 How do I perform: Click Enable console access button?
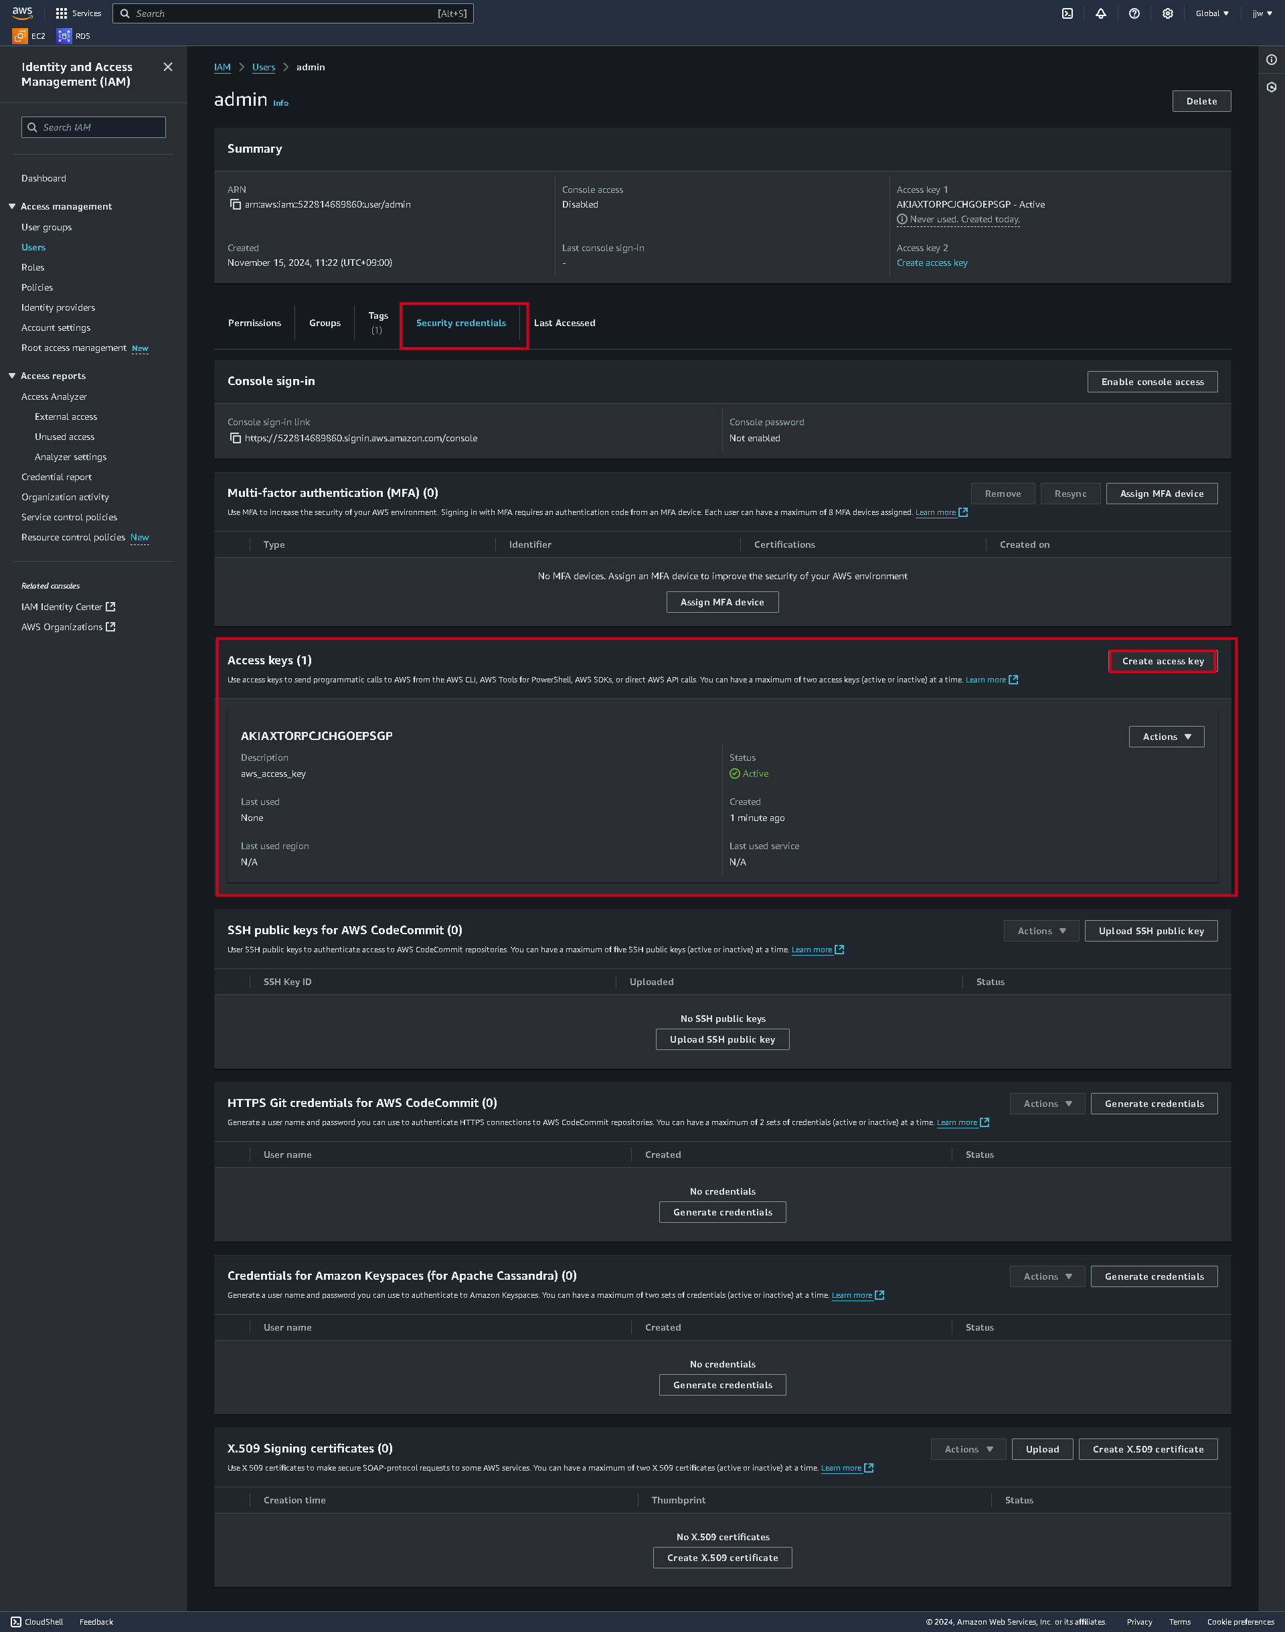(1152, 382)
